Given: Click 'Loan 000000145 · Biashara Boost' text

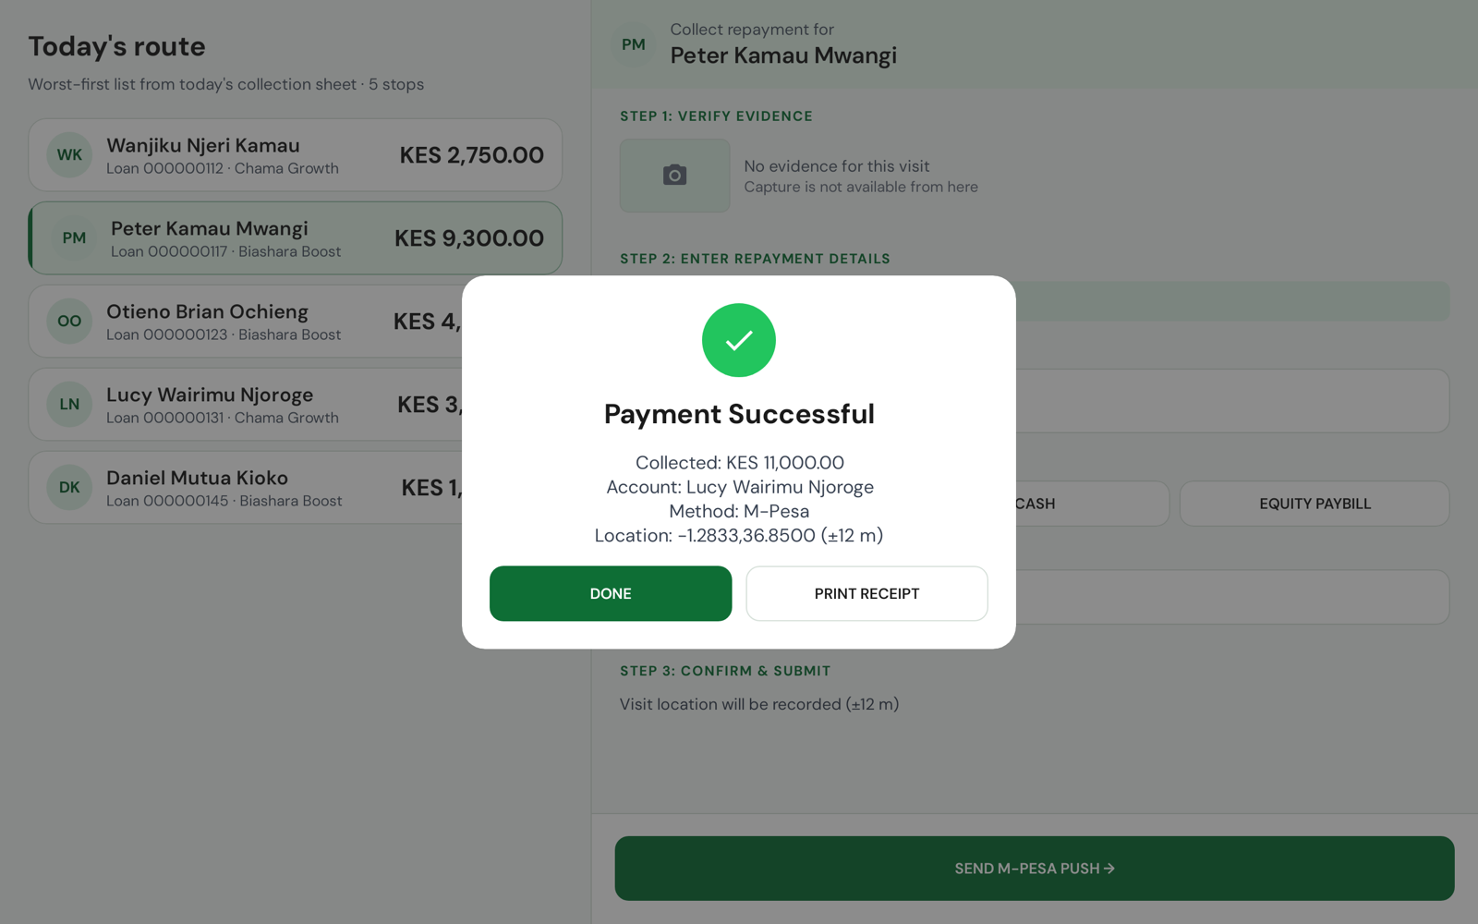Looking at the screenshot, I should [224, 501].
